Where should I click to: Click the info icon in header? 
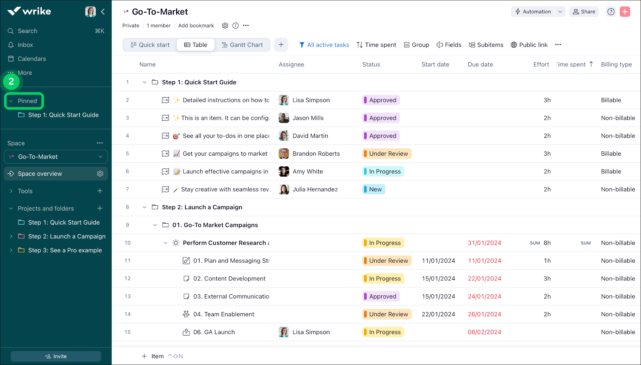point(235,26)
